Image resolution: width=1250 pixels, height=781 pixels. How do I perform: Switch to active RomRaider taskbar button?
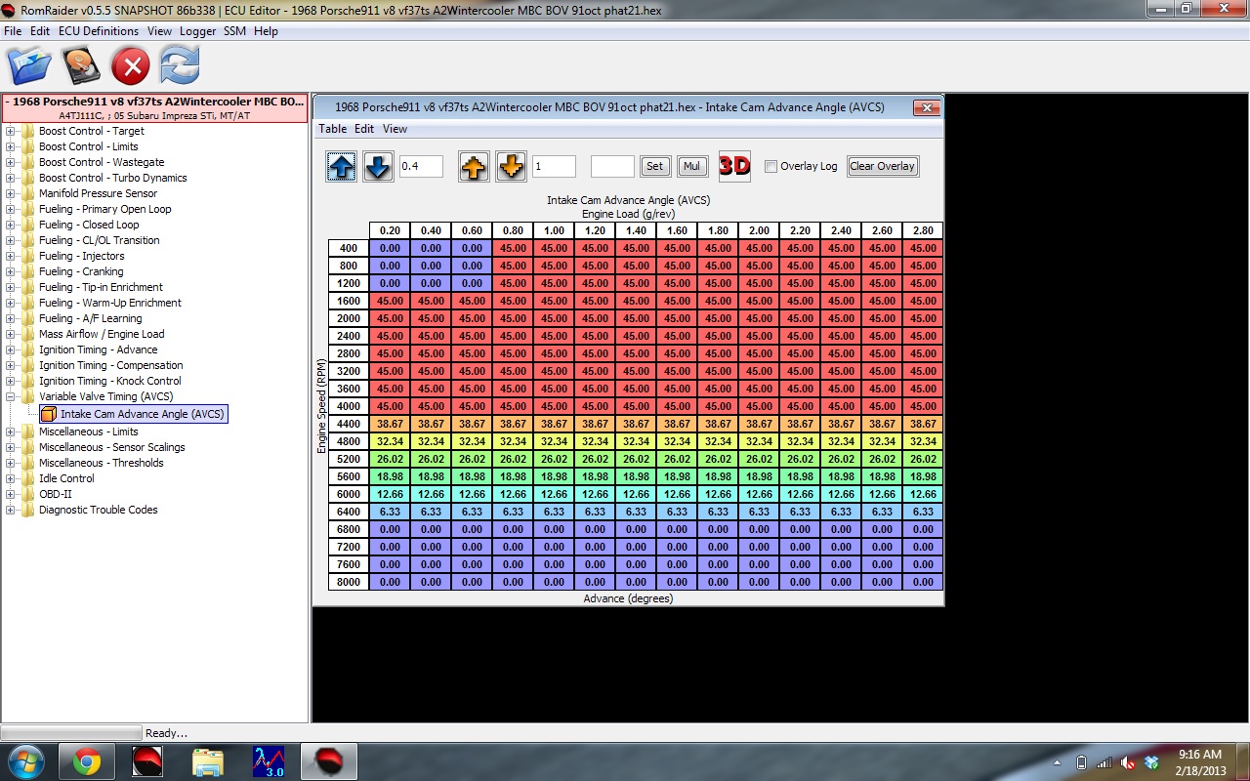[328, 761]
